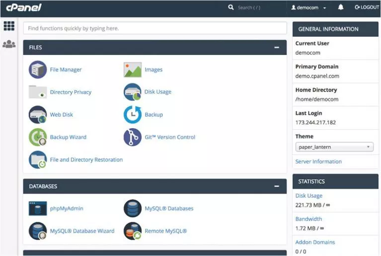Viewport: 381px width, 256px height.
Task: Open the Backup link
Action: [154, 114]
